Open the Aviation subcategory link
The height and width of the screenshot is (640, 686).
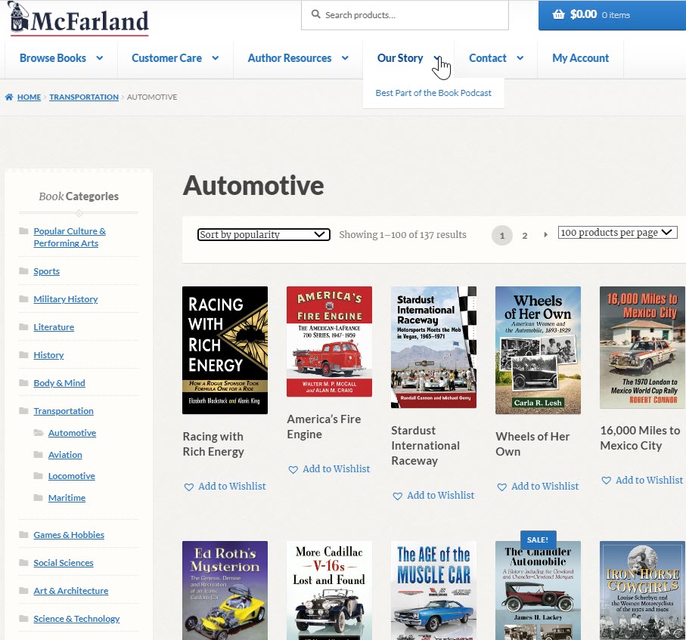point(65,455)
